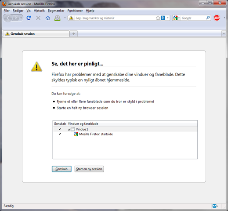Go to the Home page icon
This screenshot has width=228, height=211.
click(x=48, y=18)
